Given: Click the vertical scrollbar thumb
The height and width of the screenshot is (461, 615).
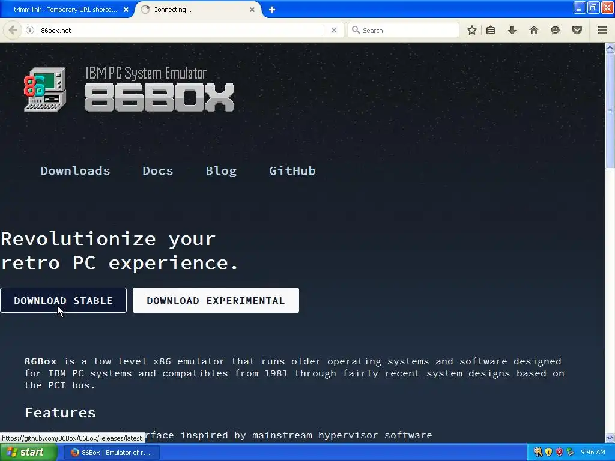Looking at the screenshot, I should click(x=610, y=111).
